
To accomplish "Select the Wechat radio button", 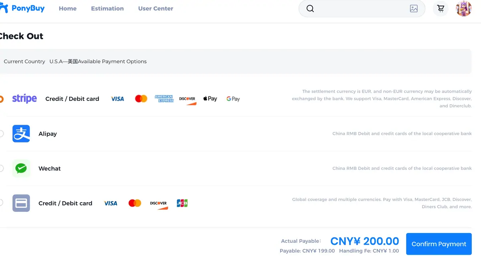I will click(x=1, y=169).
